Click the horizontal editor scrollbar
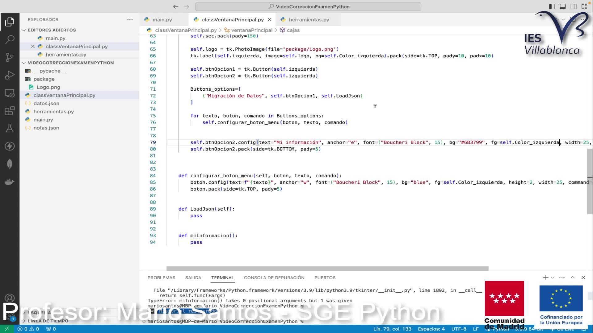Screen dimensions: 593x333 pos(327,269)
